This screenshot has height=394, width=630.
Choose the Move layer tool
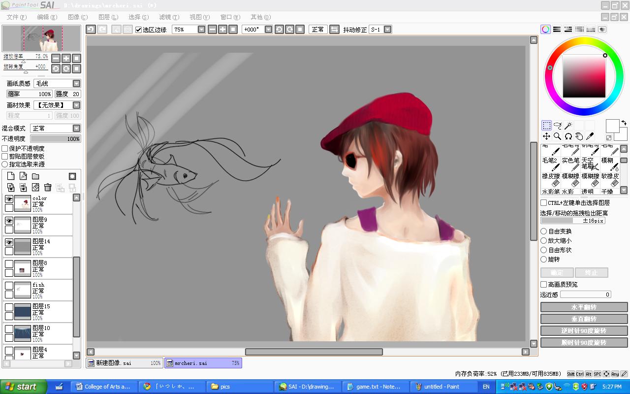tap(546, 136)
